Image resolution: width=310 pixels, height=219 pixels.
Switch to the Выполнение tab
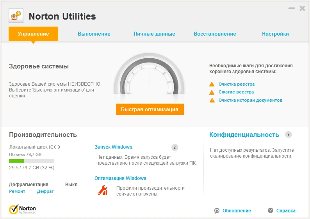pyautogui.click(x=94, y=34)
